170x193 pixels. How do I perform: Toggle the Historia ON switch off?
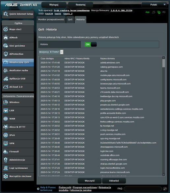tap(91, 44)
